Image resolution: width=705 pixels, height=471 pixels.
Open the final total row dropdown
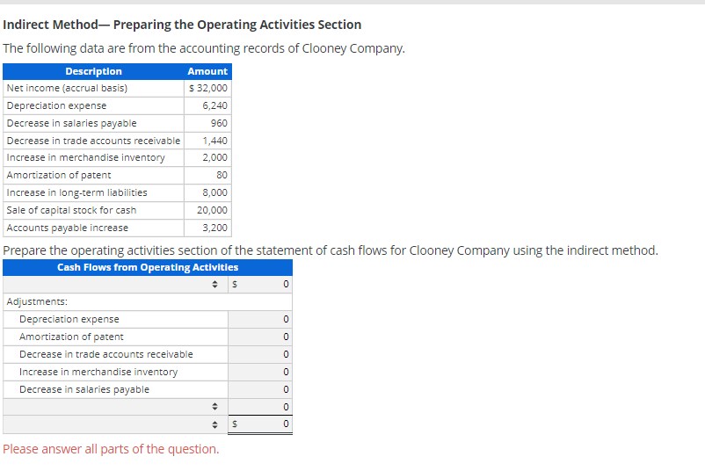[x=115, y=424]
